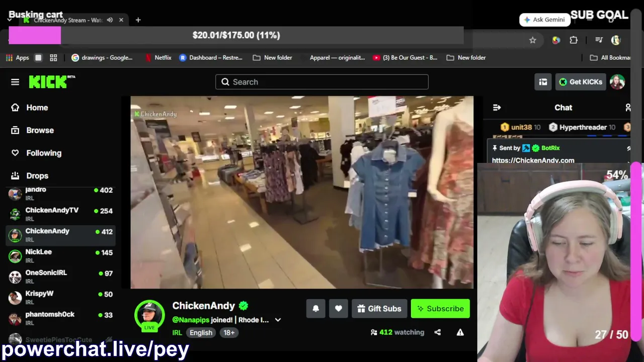Click the 412 watching viewer count
644x362 pixels.
pyautogui.click(x=397, y=332)
